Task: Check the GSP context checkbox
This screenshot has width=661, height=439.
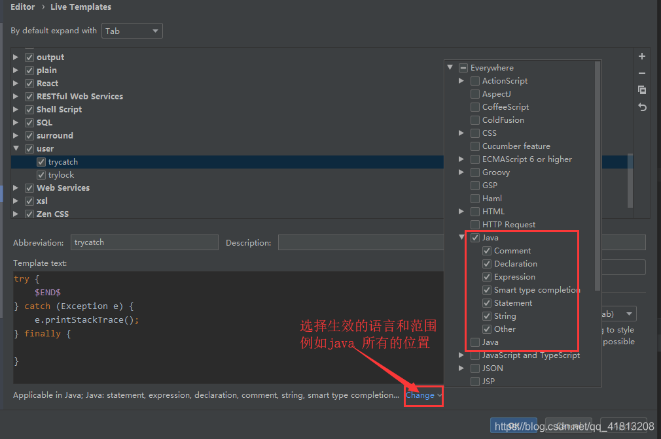Action: tap(475, 186)
